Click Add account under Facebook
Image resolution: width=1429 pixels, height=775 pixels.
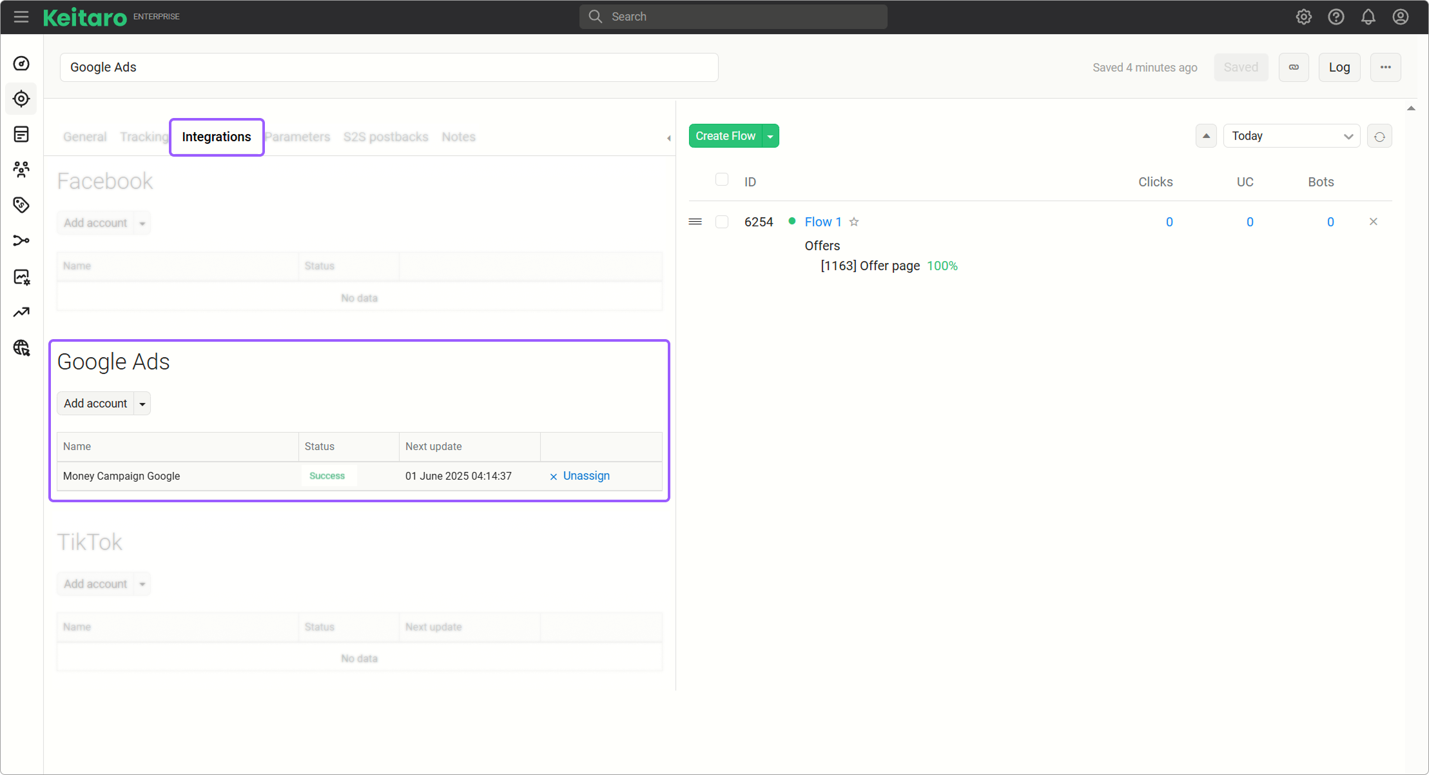click(95, 223)
